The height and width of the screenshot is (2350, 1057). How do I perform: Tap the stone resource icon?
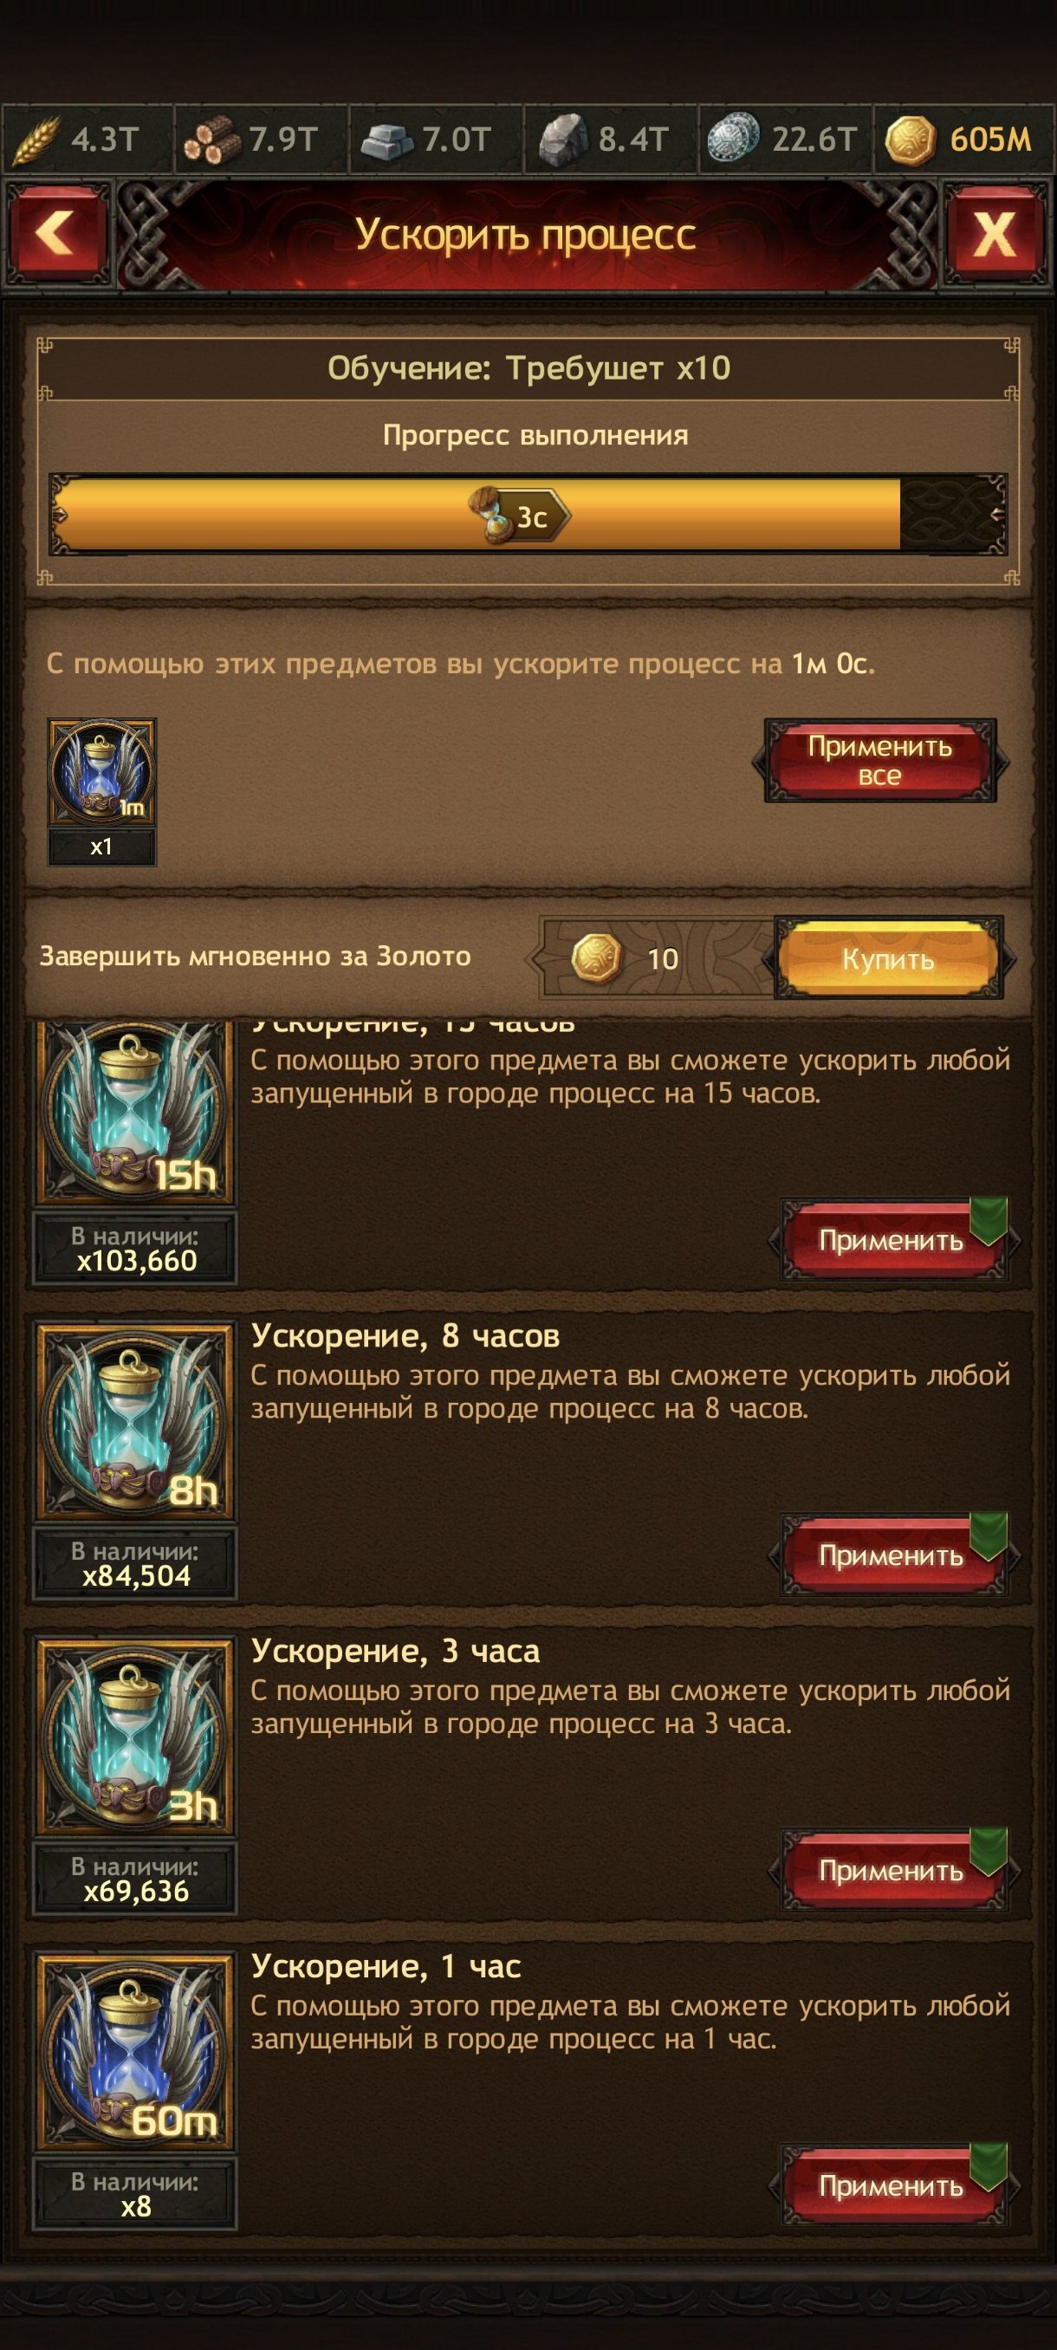562,140
